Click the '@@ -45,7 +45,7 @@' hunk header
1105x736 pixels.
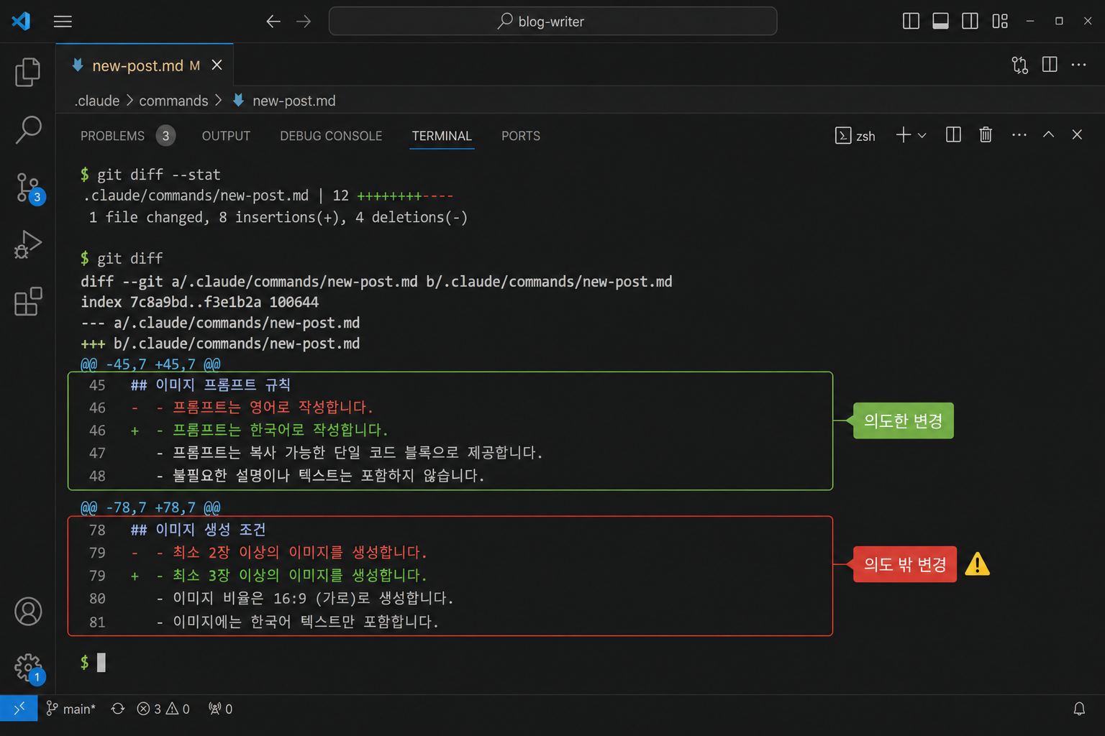[x=150, y=364]
